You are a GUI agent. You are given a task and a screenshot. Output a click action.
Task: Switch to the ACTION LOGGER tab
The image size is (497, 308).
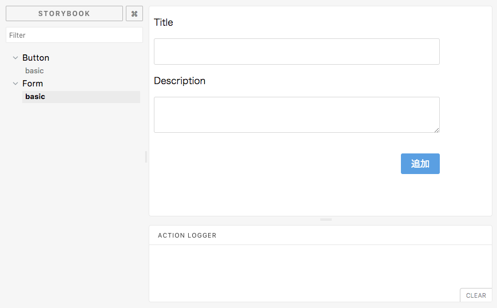187,235
